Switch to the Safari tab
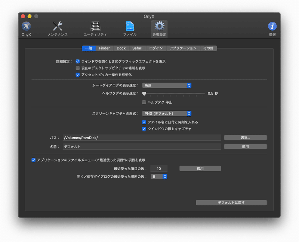The width and height of the screenshot is (299, 242). (137, 48)
